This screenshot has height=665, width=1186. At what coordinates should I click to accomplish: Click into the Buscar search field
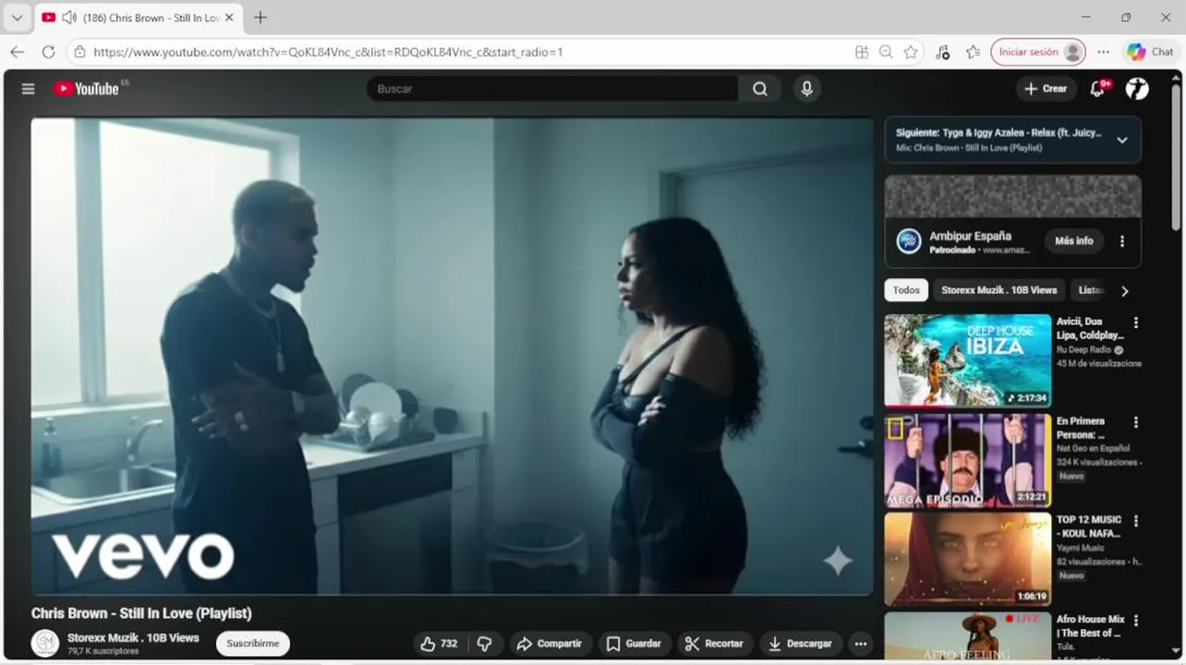(552, 89)
